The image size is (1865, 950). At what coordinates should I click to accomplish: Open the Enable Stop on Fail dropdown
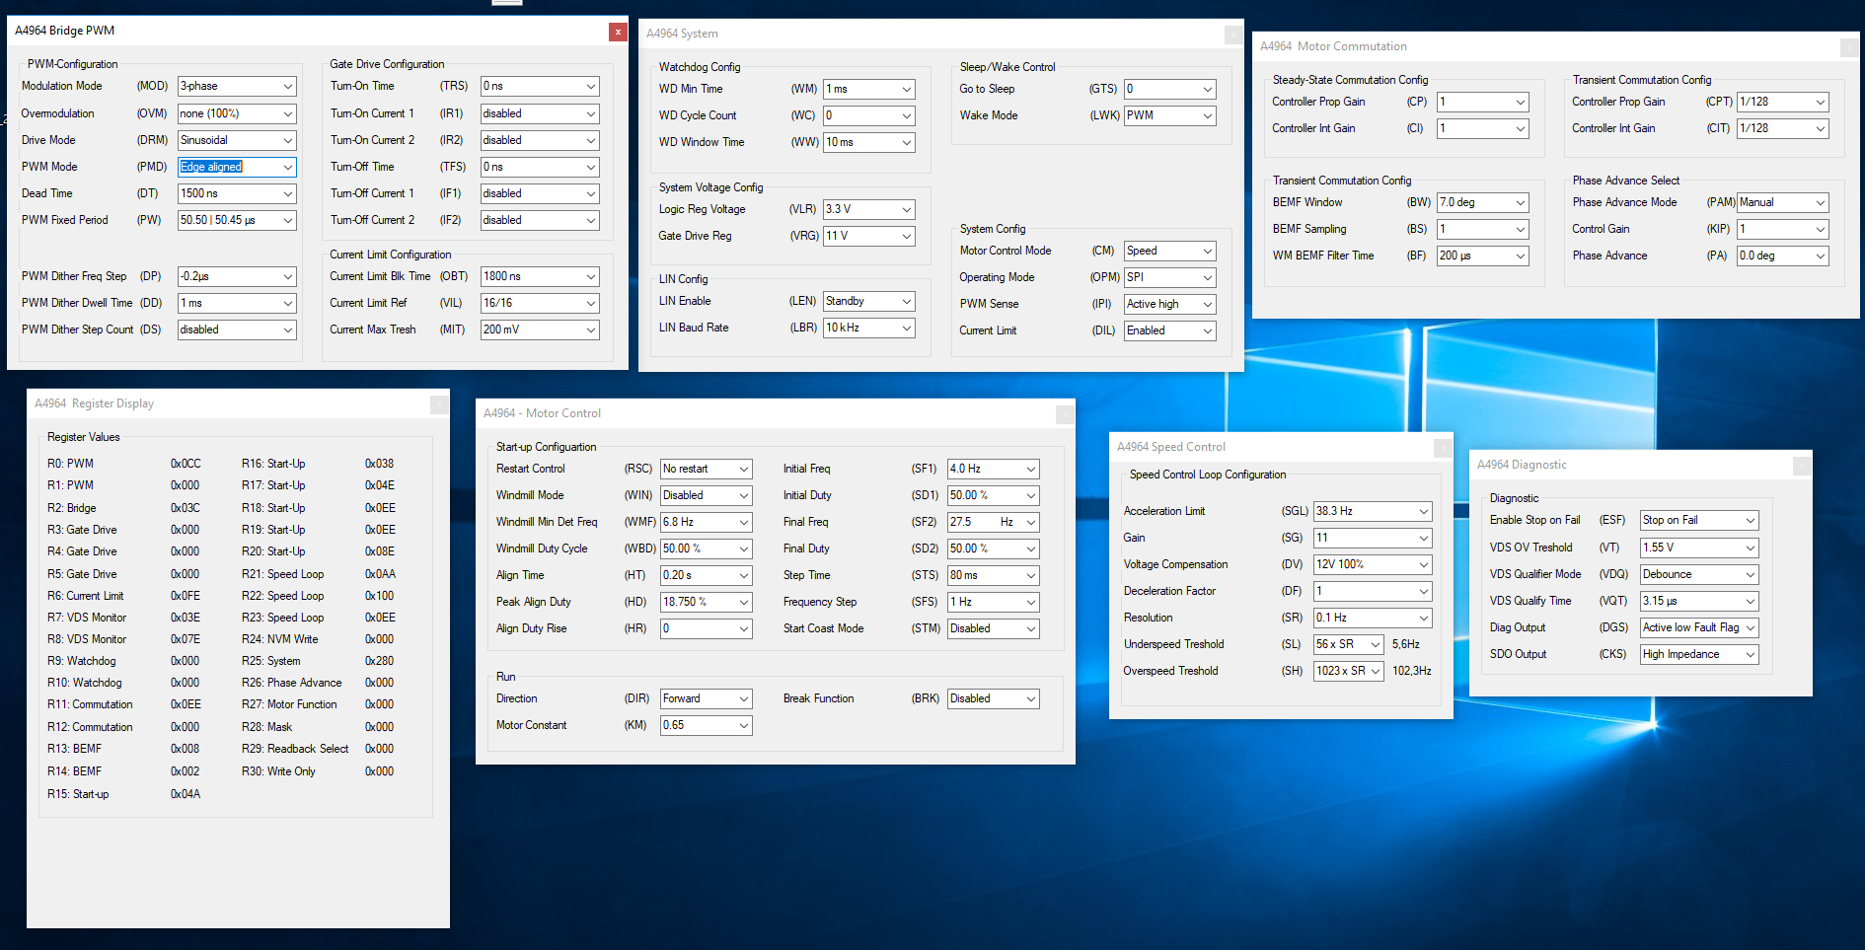[x=1699, y=520]
